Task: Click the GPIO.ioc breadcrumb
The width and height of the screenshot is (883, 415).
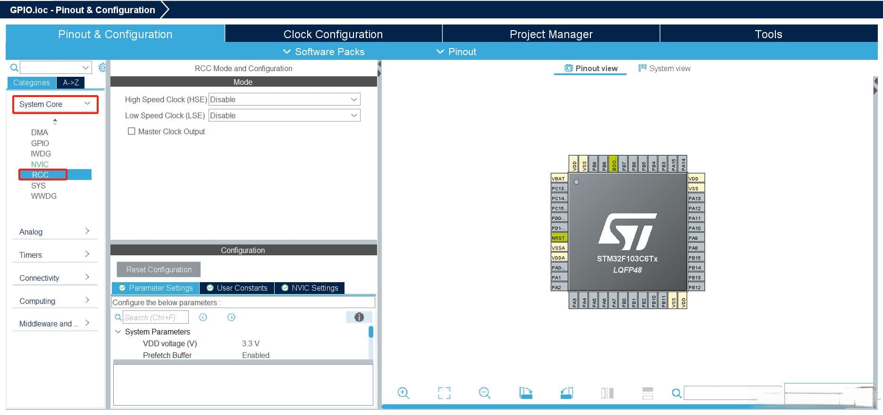Action: [x=83, y=10]
